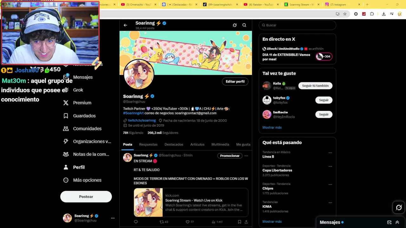Open Línea B trend
The height and width of the screenshot is (228, 406).
[x=297, y=155]
